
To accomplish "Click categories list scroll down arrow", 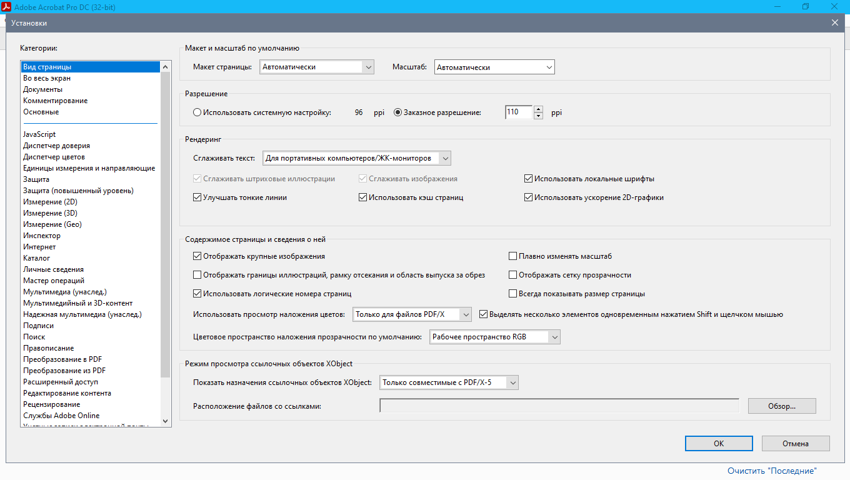I will (166, 421).
